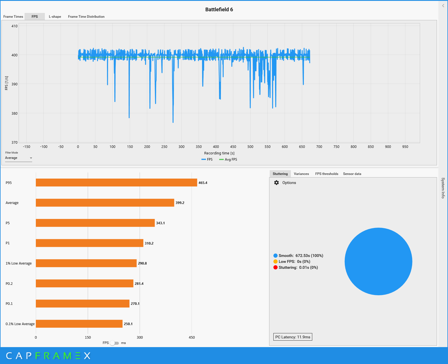Image resolution: width=448 pixels, height=364 pixels.
Task: Click the red Stuttering legend dot
Action: tap(275, 267)
